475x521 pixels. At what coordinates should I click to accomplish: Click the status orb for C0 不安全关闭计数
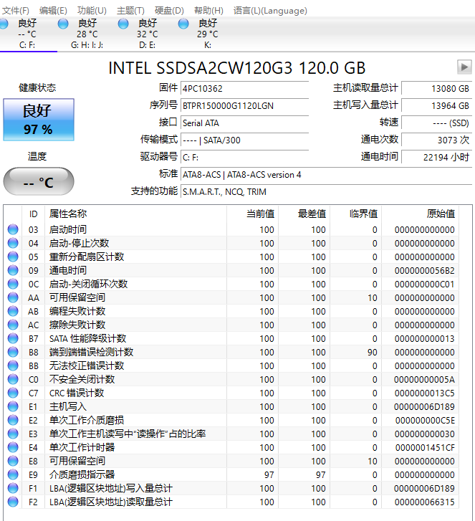[13, 379]
